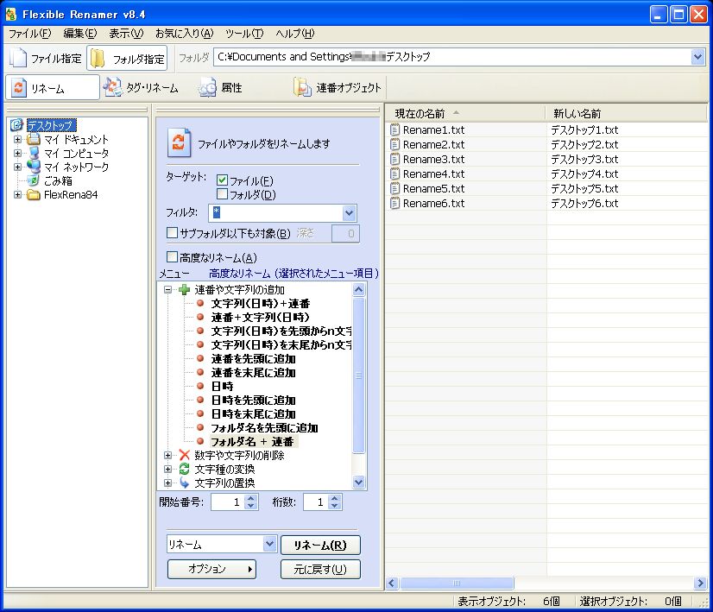Increase the 開始番号 spinner value
The image size is (713, 612).
251,498
